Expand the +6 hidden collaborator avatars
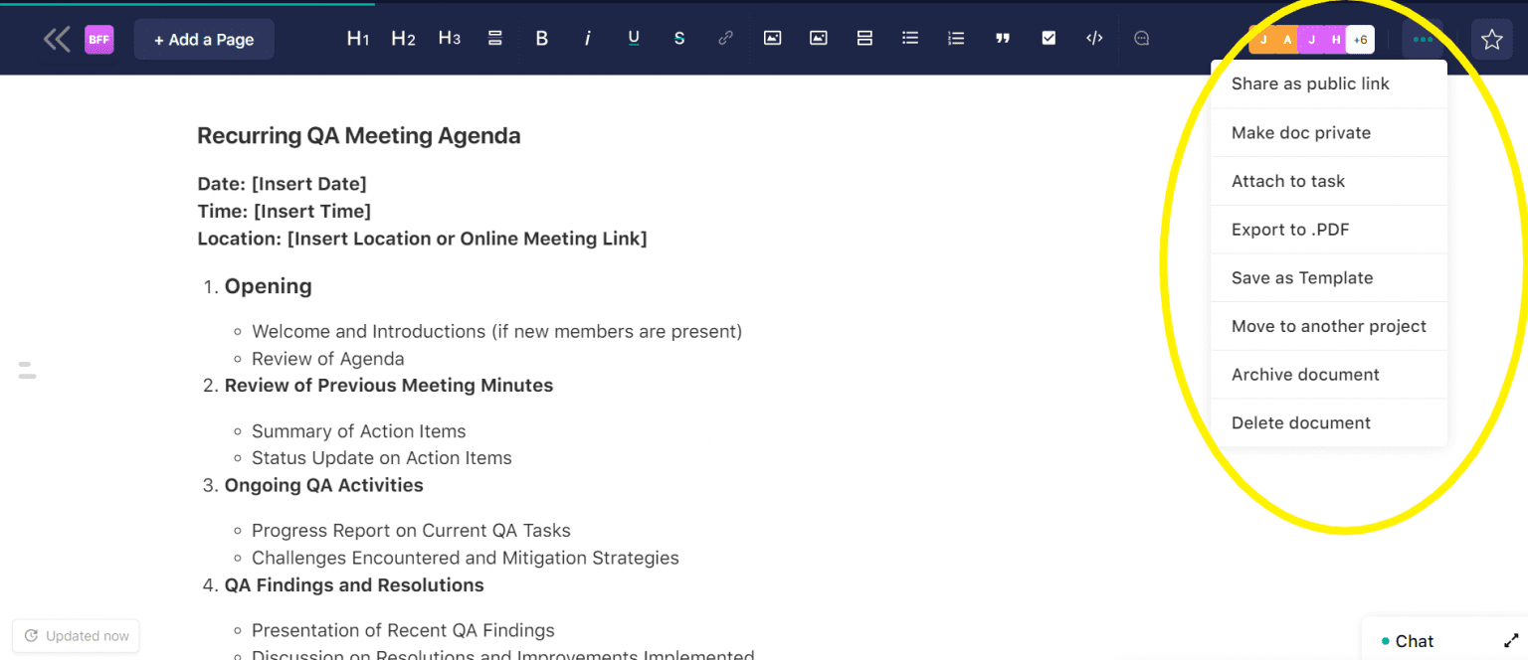The image size is (1528, 660). pyautogui.click(x=1359, y=39)
